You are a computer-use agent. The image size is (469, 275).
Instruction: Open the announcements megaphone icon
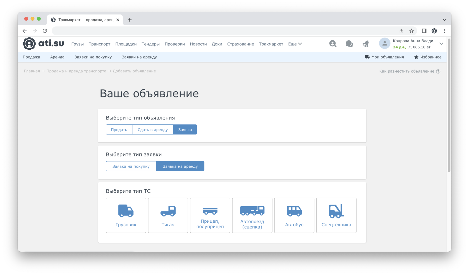[365, 44]
